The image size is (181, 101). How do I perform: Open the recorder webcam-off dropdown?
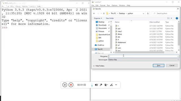click(x=106, y=85)
